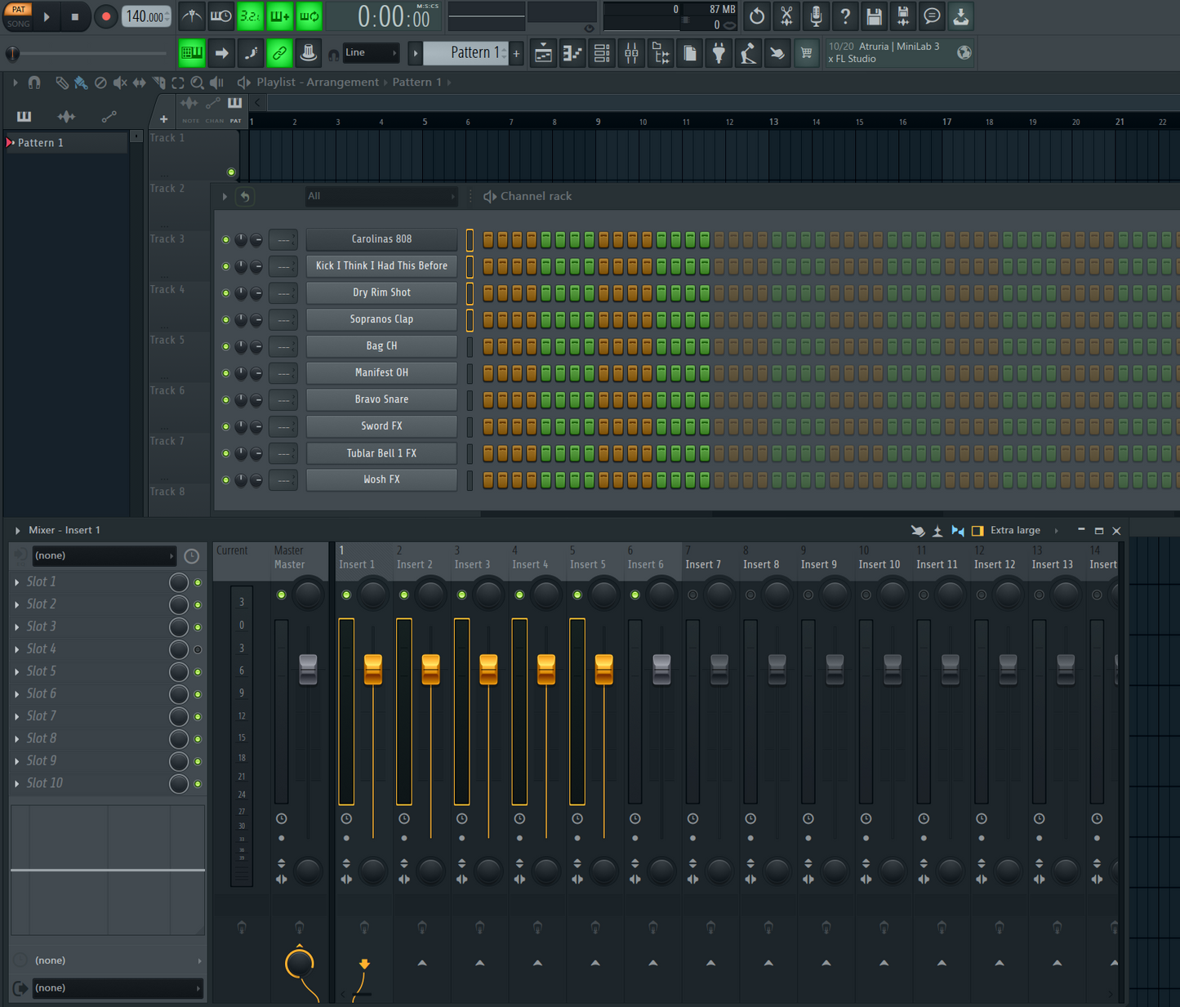Select the delete tool in Playlist

pos(100,82)
